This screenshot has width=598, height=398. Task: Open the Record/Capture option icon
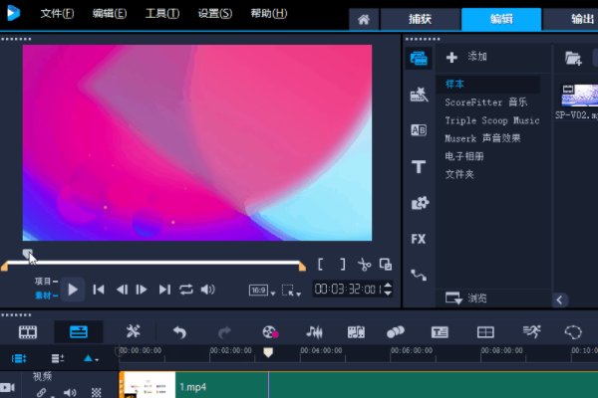270,332
